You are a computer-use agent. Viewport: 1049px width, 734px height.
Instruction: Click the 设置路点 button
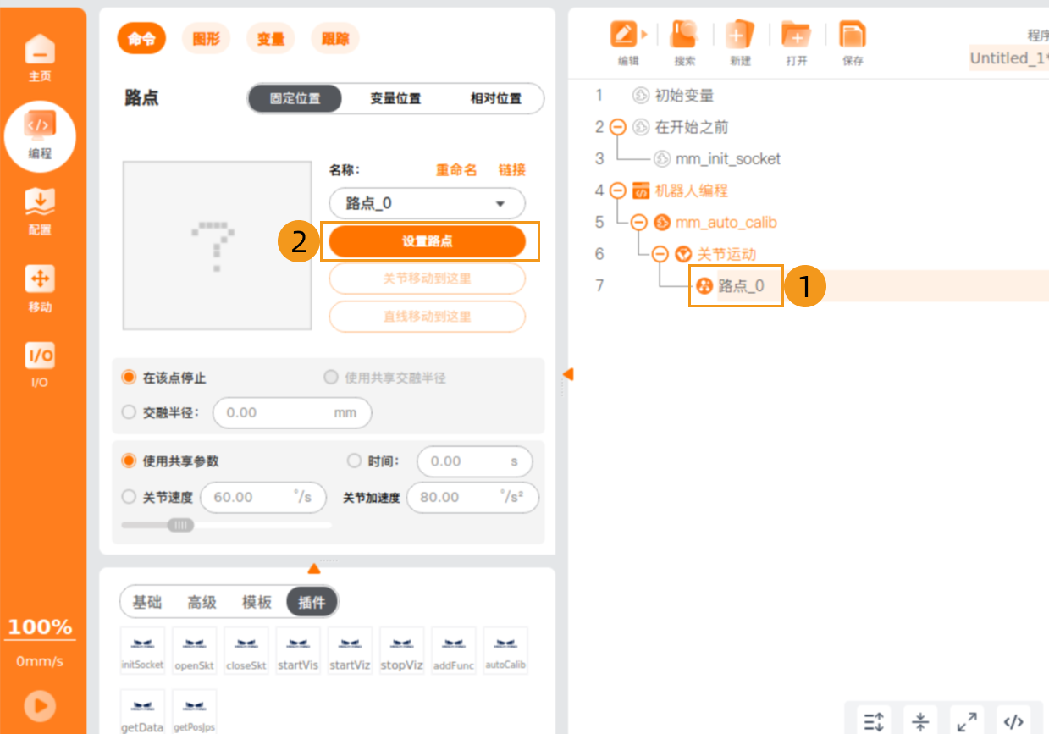click(427, 241)
